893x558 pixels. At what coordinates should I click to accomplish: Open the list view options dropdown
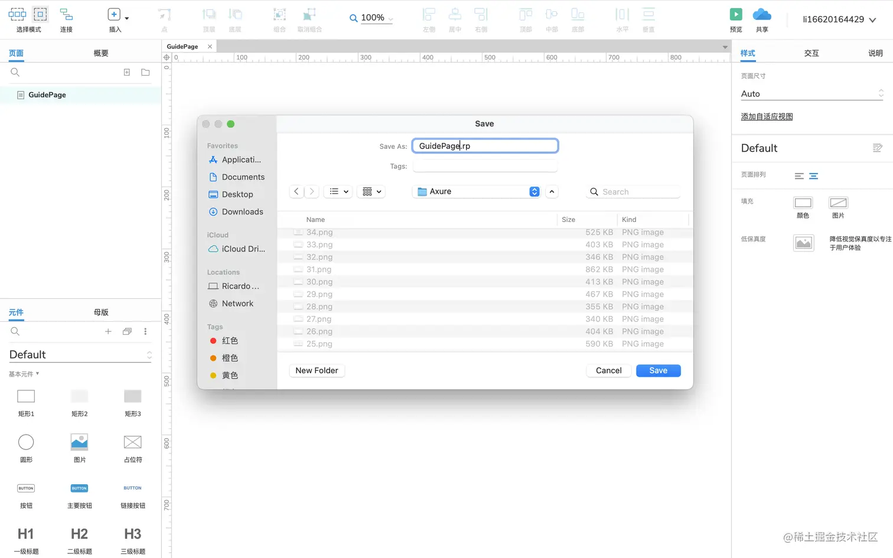339,191
